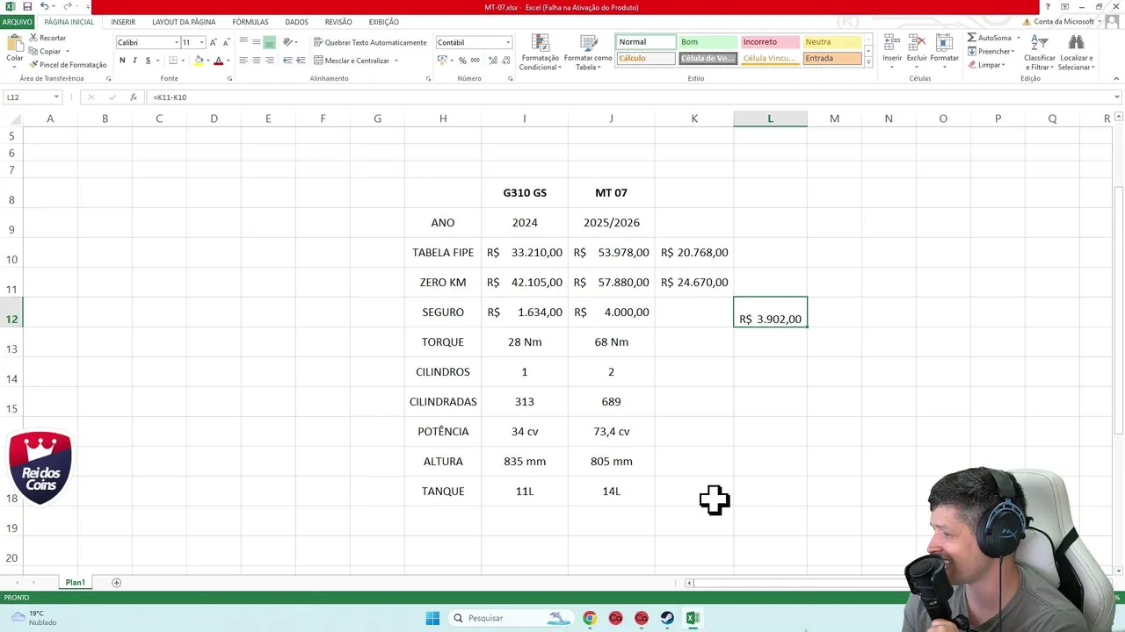1125x632 pixels.
Task: Open the Contábil number format dropdown
Action: click(x=507, y=42)
